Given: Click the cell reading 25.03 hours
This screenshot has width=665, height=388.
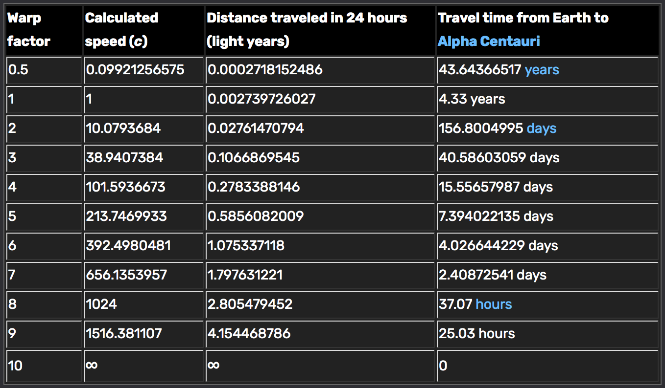Looking at the screenshot, I should pos(477,334).
